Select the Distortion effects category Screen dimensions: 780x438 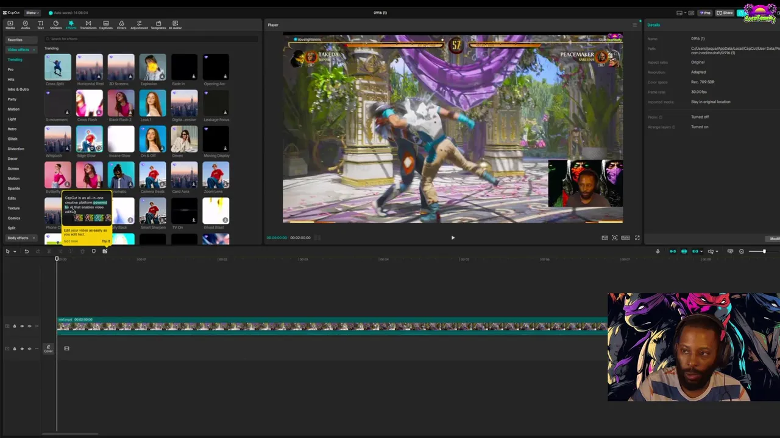16,148
